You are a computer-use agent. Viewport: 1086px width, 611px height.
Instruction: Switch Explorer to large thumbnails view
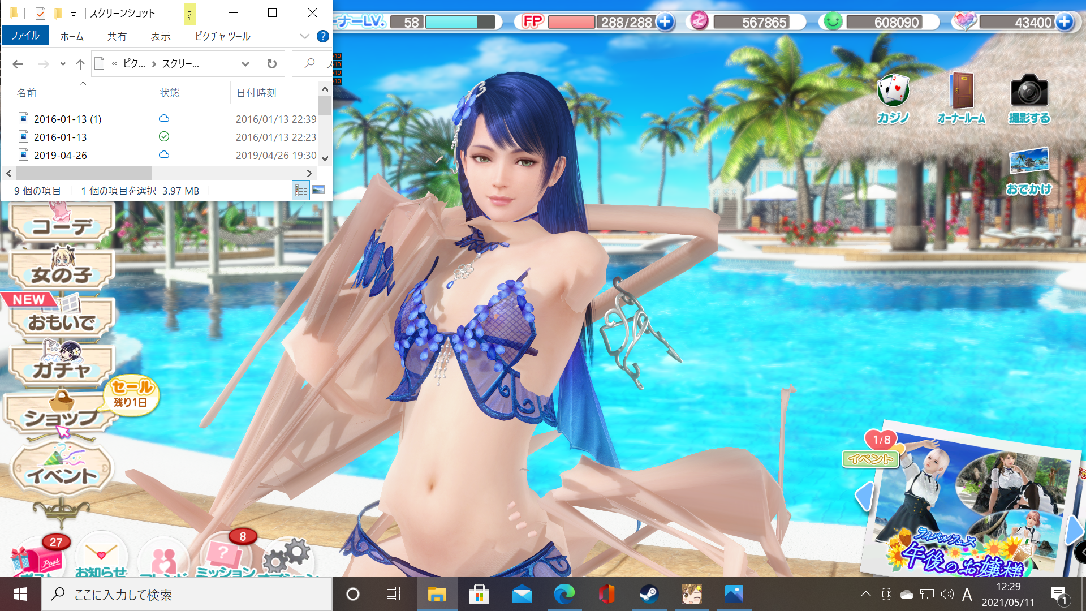click(318, 191)
